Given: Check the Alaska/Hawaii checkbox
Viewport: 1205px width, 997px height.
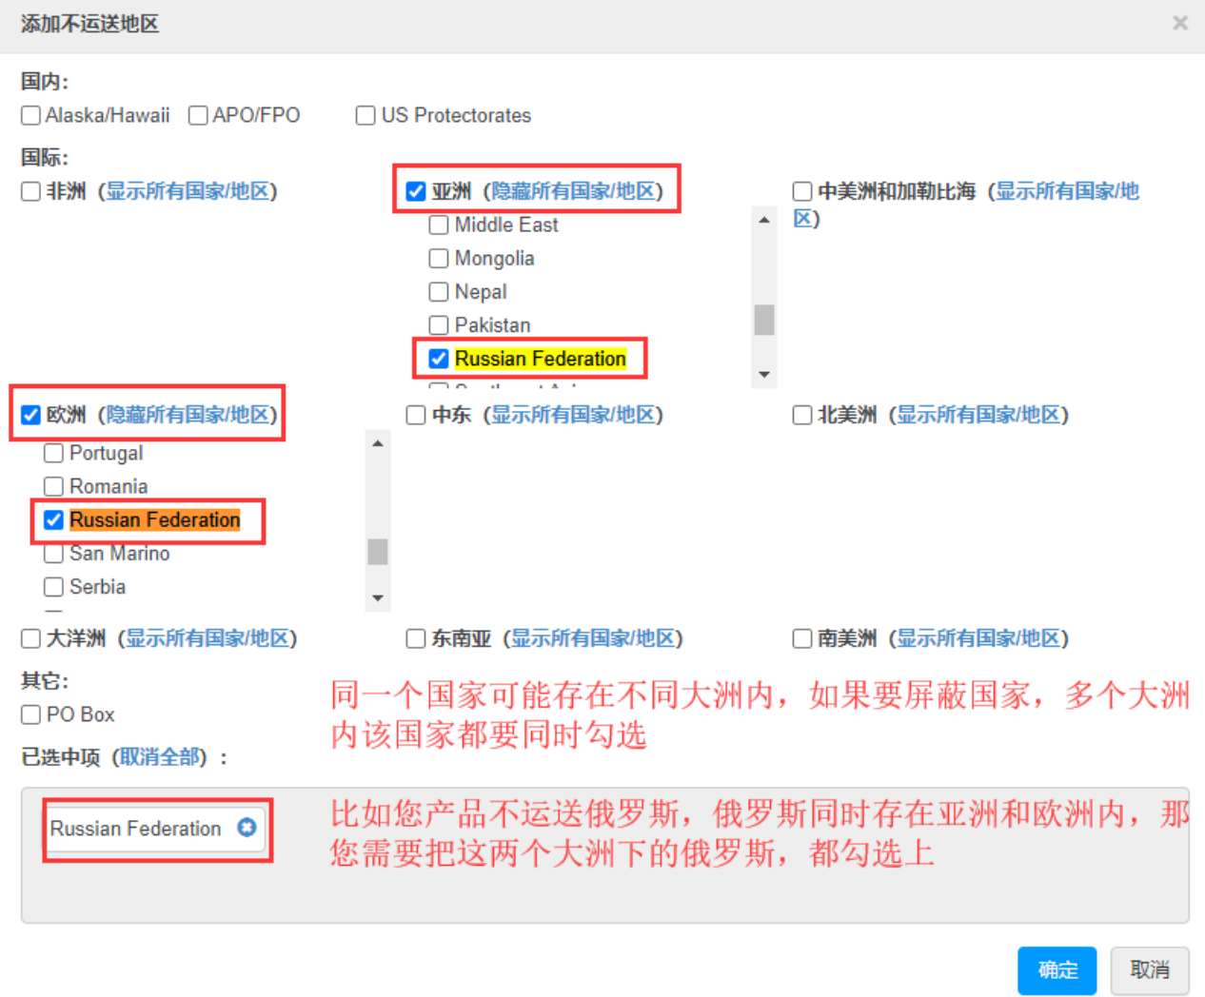Looking at the screenshot, I should [x=31, y=115].
